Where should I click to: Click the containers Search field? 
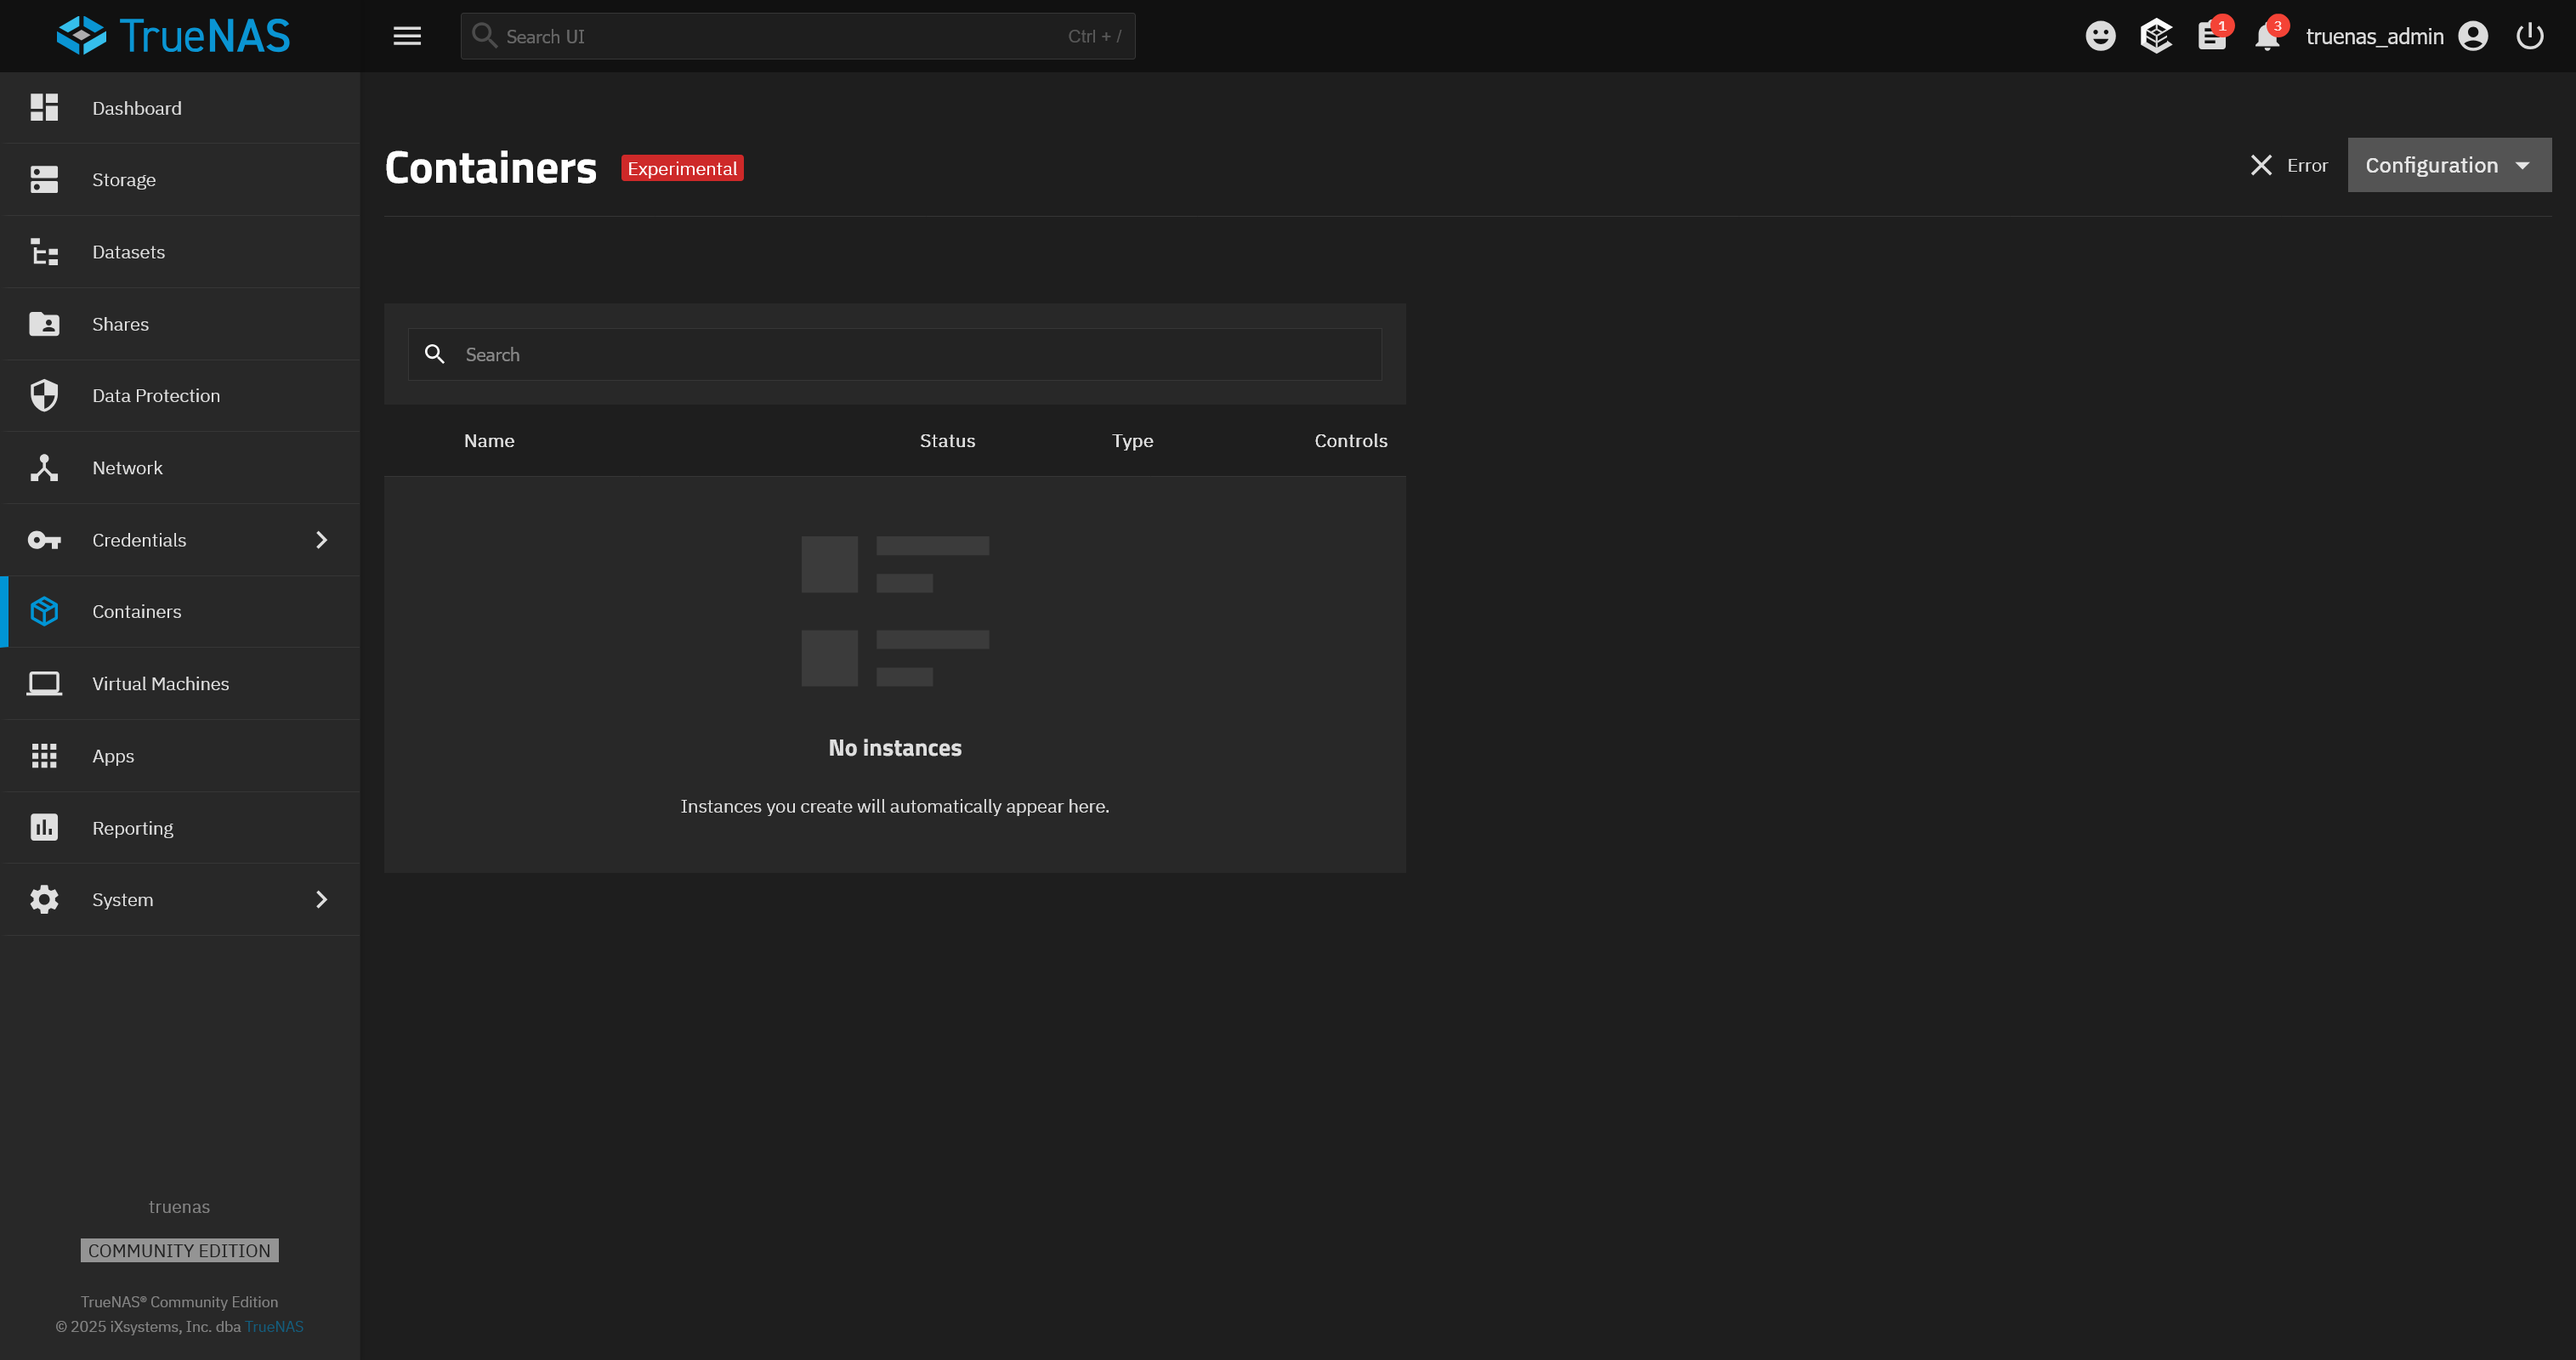894,354
